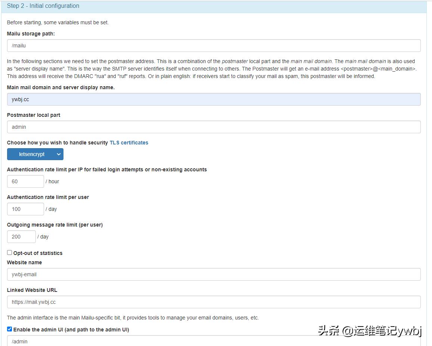This screenshot has height=346, width=432.
Task: Click 'Outgoing message rate limit (per user)' label
Action: pyautogui.click(x=55, y=225)
